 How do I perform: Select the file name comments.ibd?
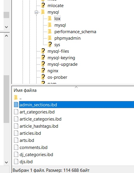pyautogui.click(x=34, y=148)
